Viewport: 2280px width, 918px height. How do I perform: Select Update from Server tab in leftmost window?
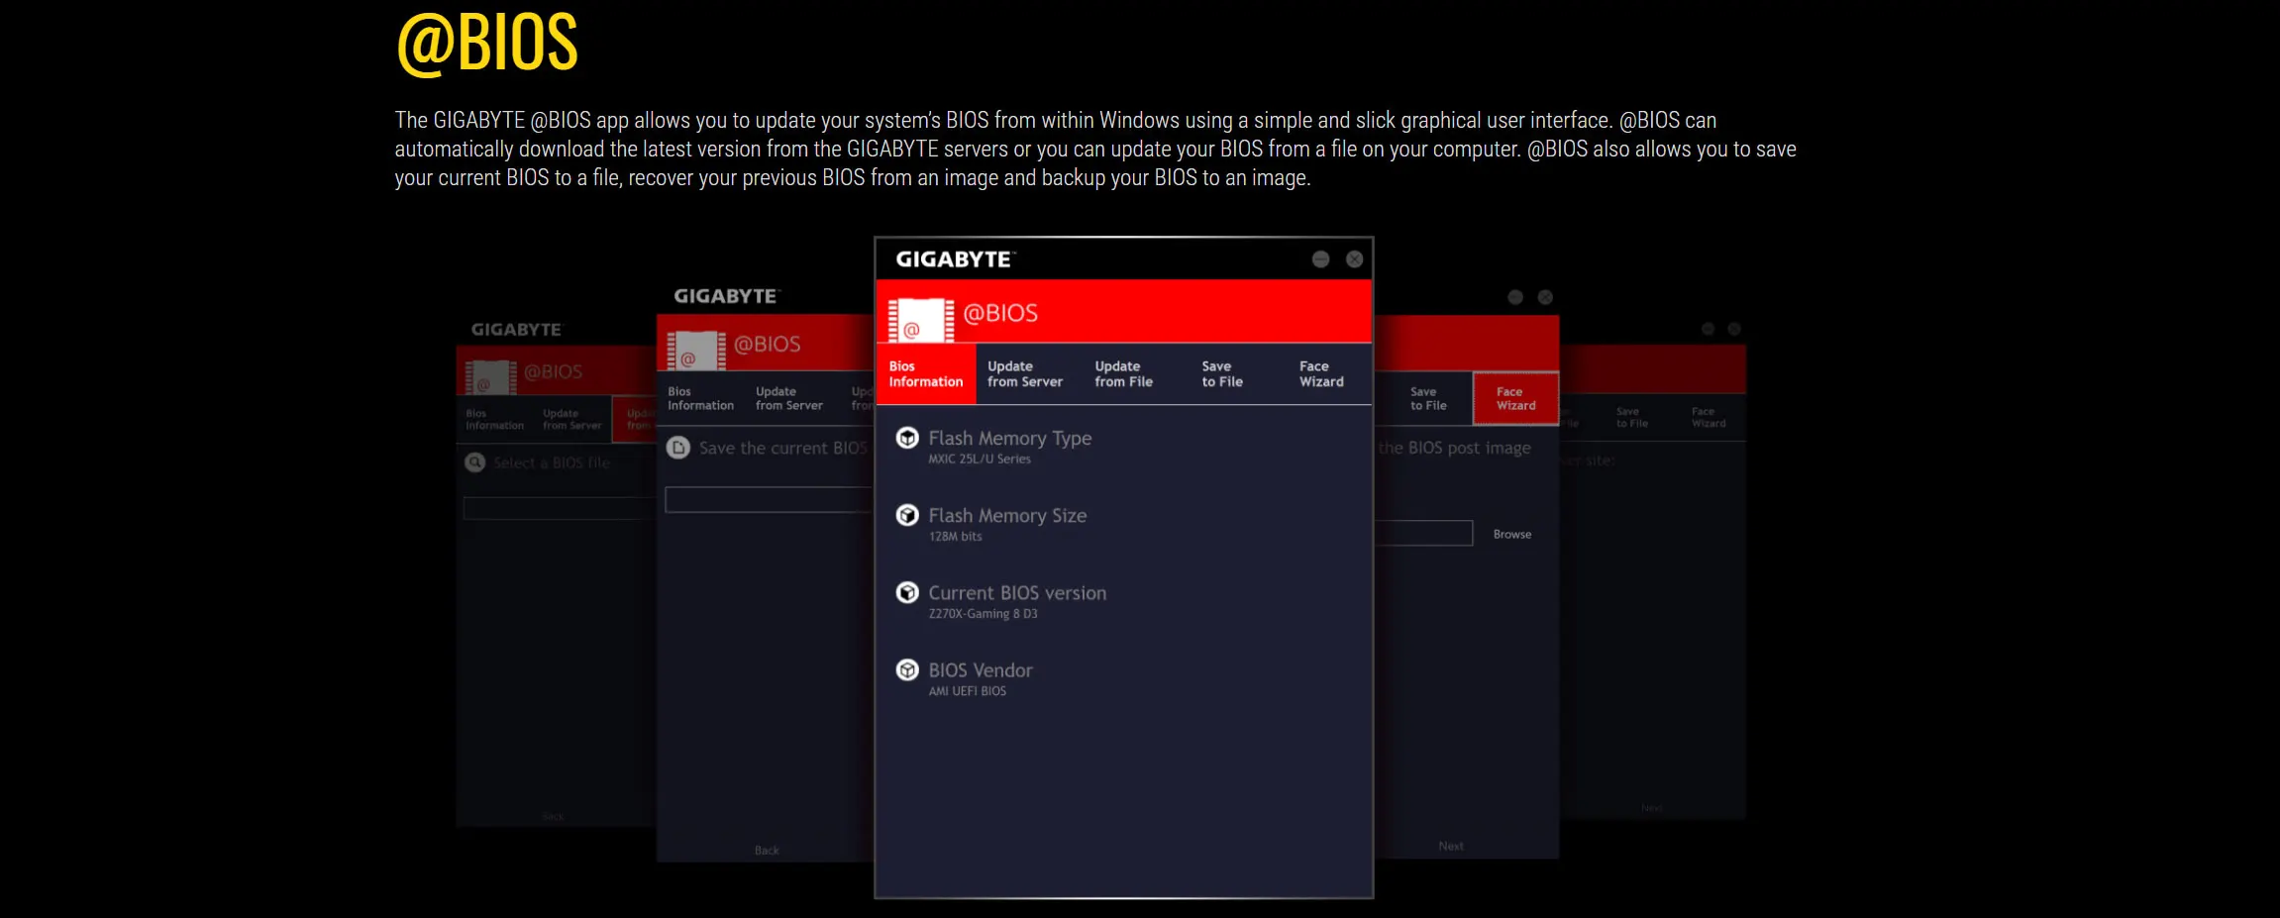(571, 420)
